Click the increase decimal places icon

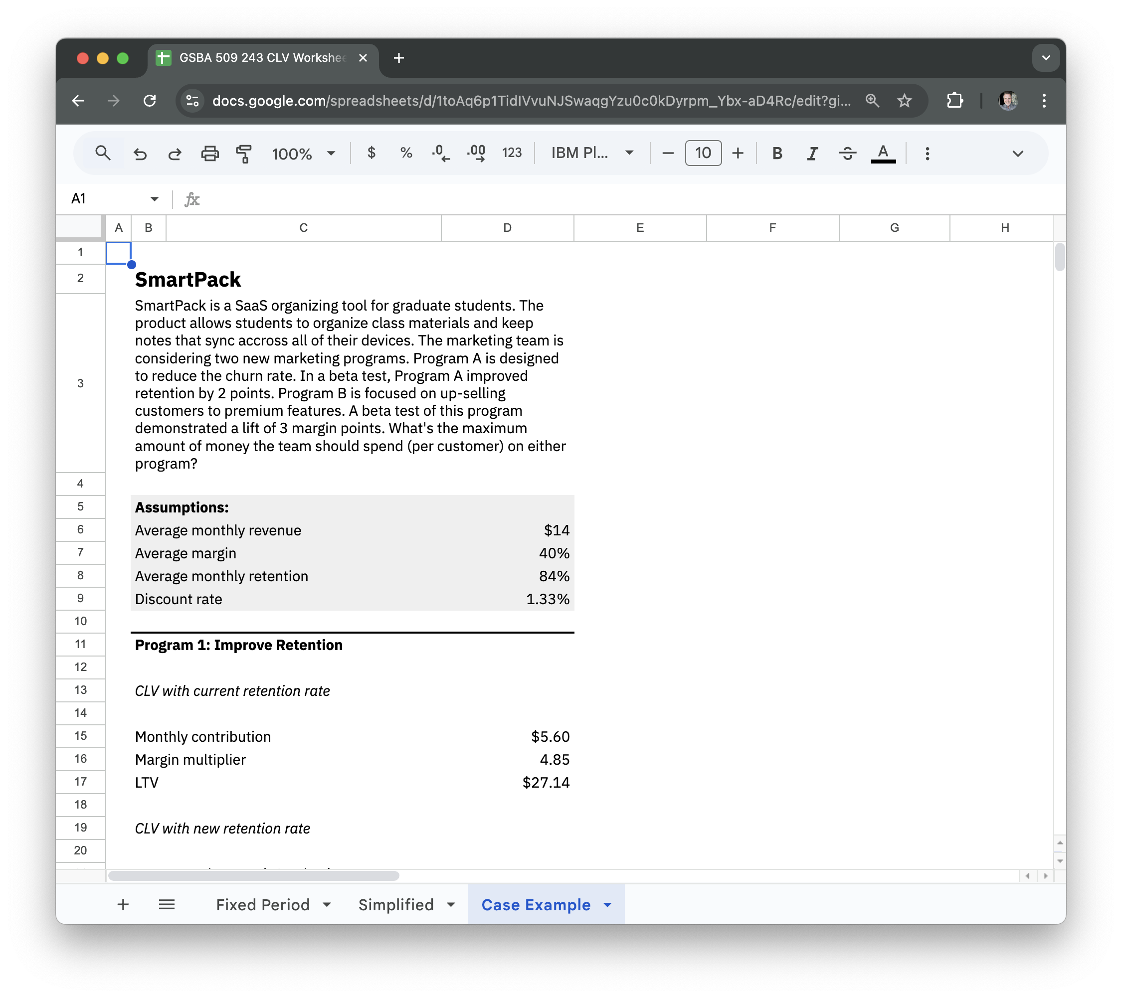pyautogui.click(x=476, y=153)
